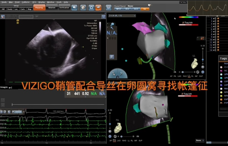Click the gray sphere icon in upper map controls
The height and width of the screenshot is (146, 228).
coord(198,72)
